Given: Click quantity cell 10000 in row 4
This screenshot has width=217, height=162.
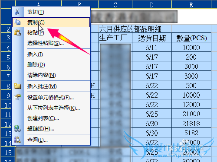Looking at the screenshot, I should coord(191,47).
